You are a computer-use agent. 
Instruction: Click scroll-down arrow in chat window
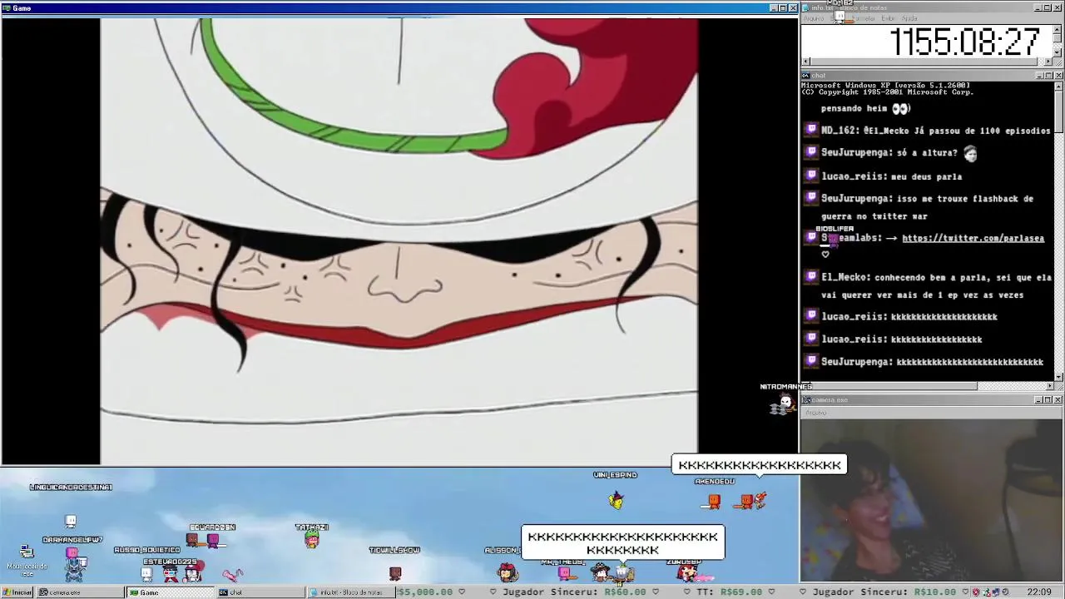click(x=1058, y=376)
